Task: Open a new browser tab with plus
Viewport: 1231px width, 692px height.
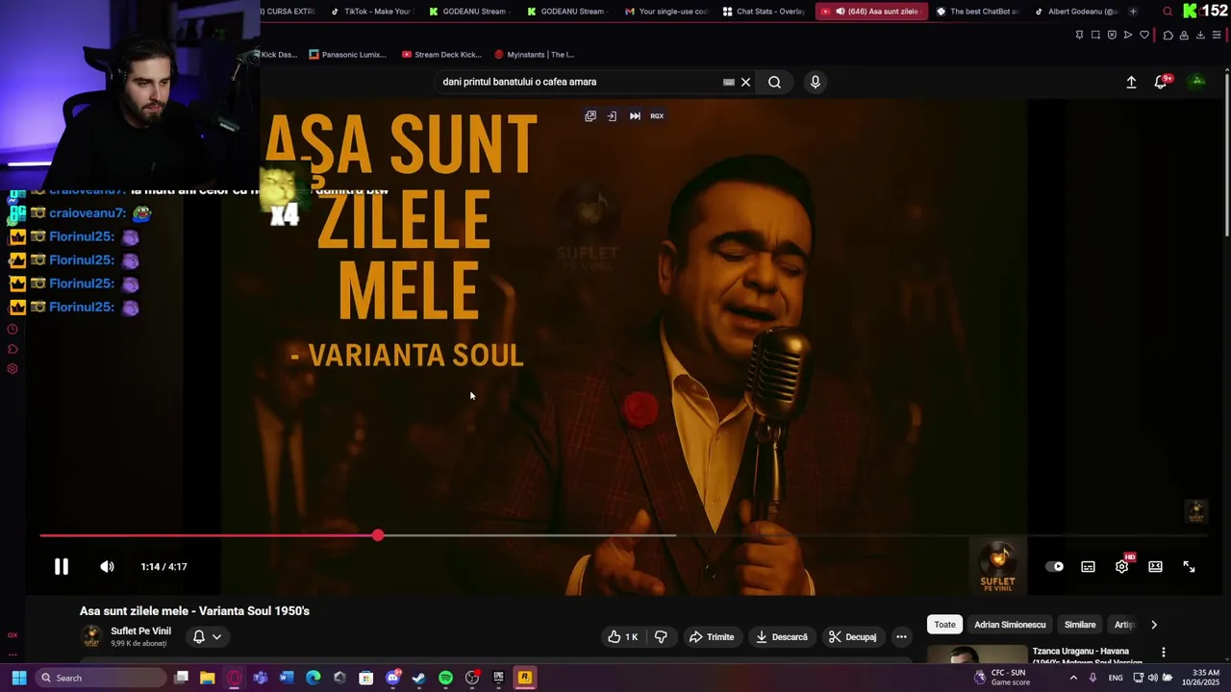Action: click(x=1133, y=12)
